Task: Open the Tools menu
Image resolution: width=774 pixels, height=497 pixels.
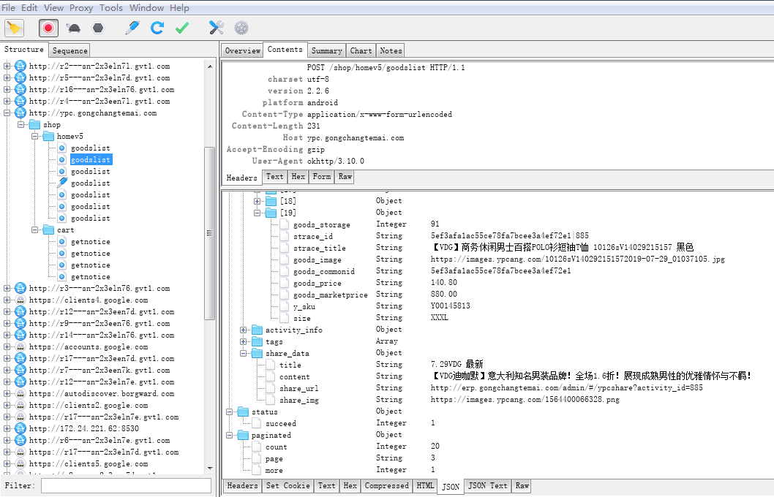Action: (x=111, y=8)
